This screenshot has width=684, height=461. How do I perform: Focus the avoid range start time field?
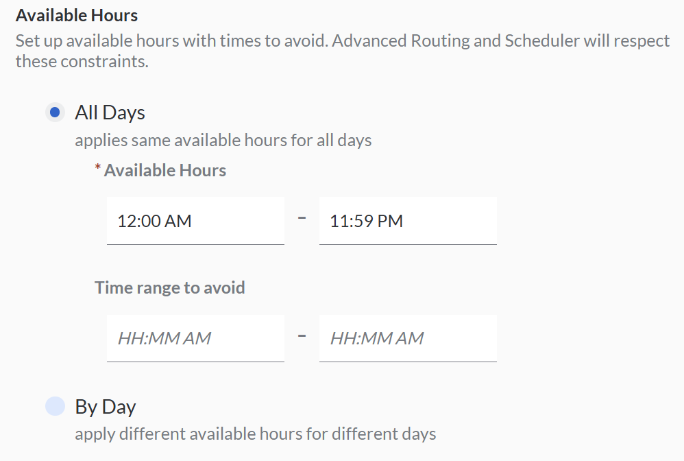[x=195, y=338]
